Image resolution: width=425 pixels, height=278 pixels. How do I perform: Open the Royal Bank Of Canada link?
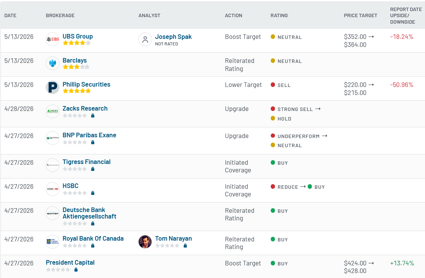tap(93, 238)
